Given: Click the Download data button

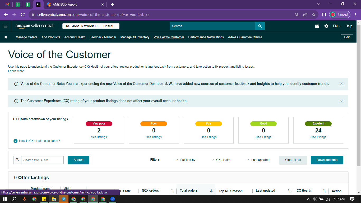Looking at the screenshot, I should point(327,160).
